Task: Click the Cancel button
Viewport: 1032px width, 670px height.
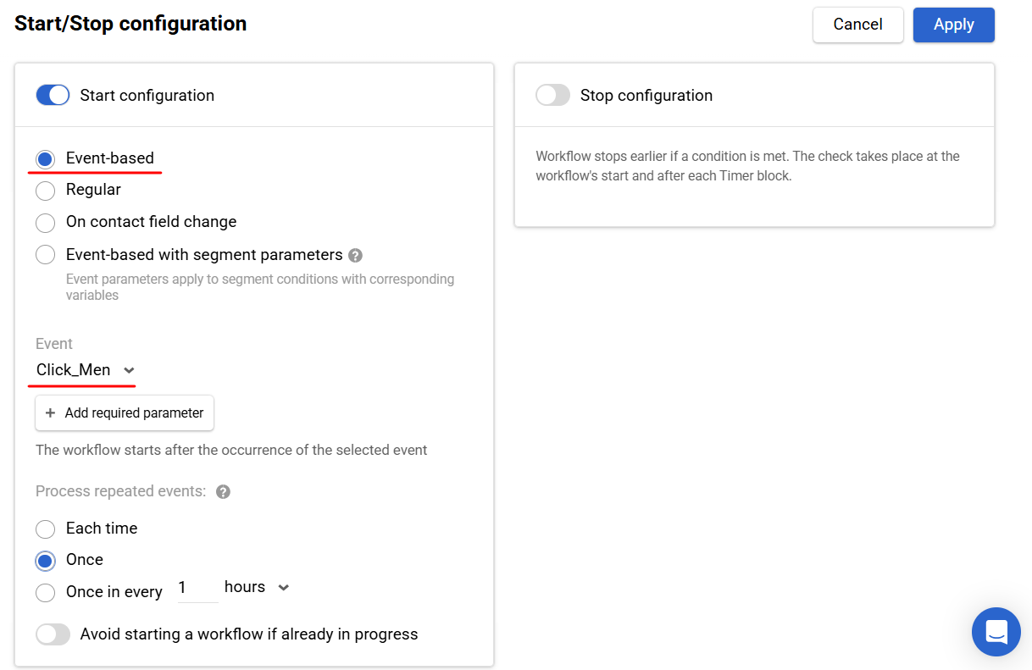Action: pos(858,25)
